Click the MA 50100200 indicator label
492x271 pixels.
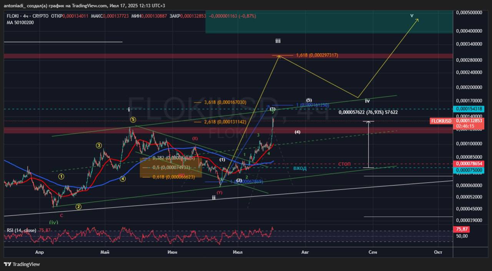pyautogui.click(x=20, y=23)
